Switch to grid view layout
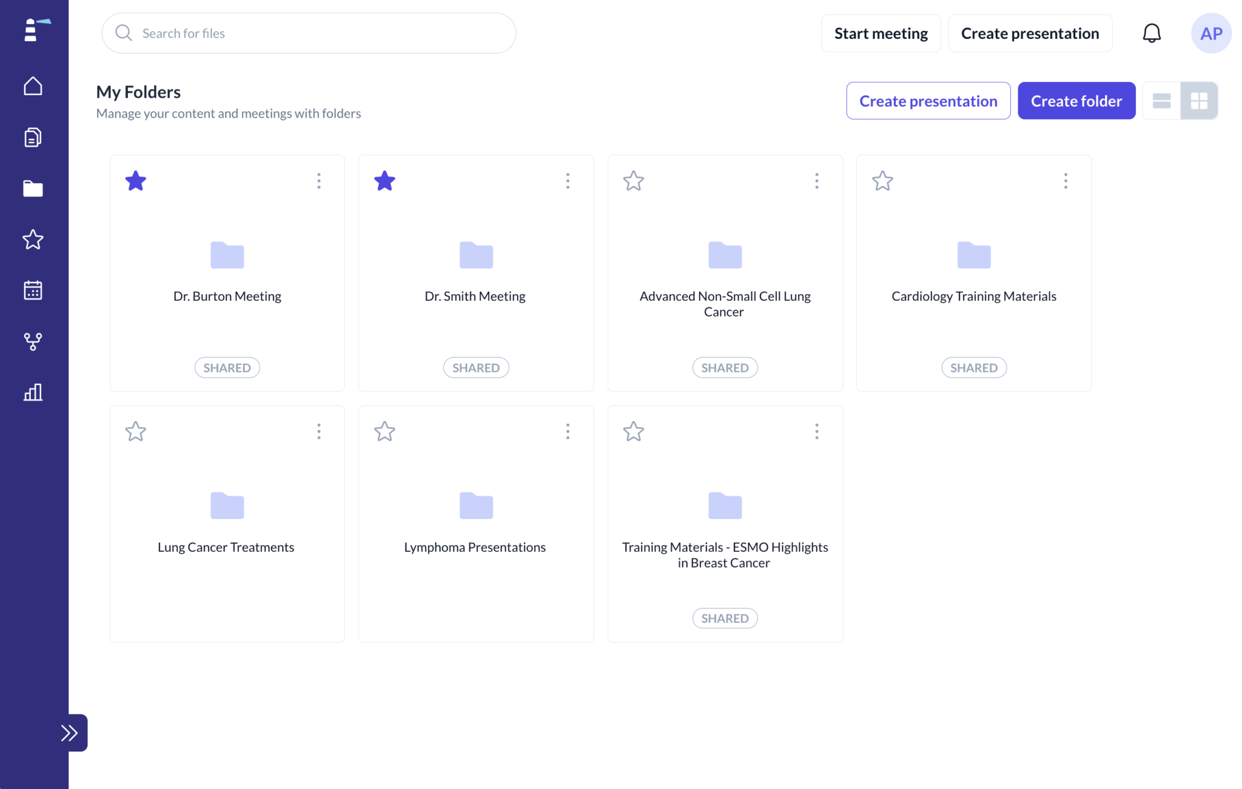The image size is (1242, 789). (1199, 101)
